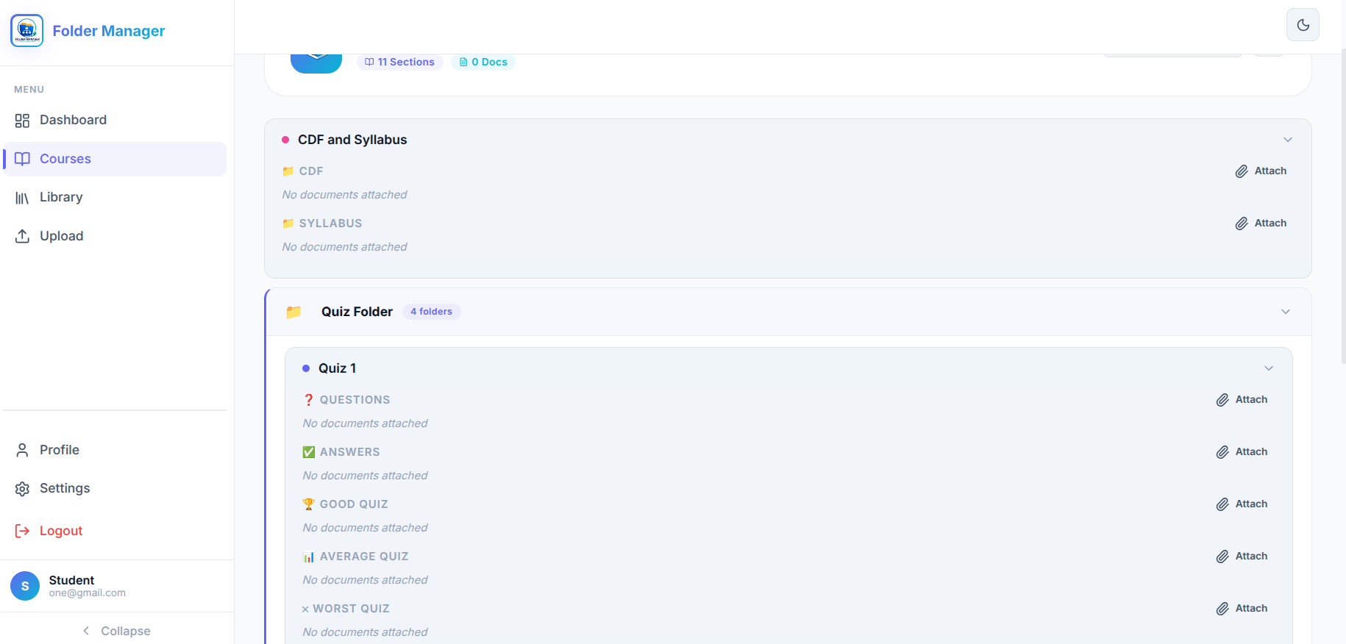Image resolution: width=1346 pixels, height=644 pixels.
Task: Click the 4 folders badge
Action: (x=432, y=312)
